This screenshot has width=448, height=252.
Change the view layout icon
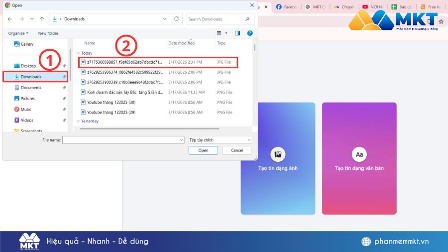coord(219,33)
